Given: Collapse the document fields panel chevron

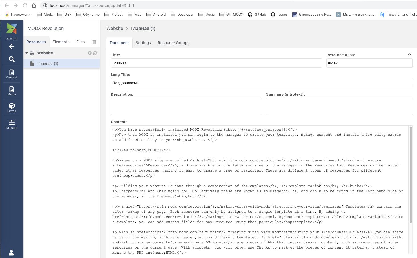Looking at the screenshot, I should click(x=410, y=54).
